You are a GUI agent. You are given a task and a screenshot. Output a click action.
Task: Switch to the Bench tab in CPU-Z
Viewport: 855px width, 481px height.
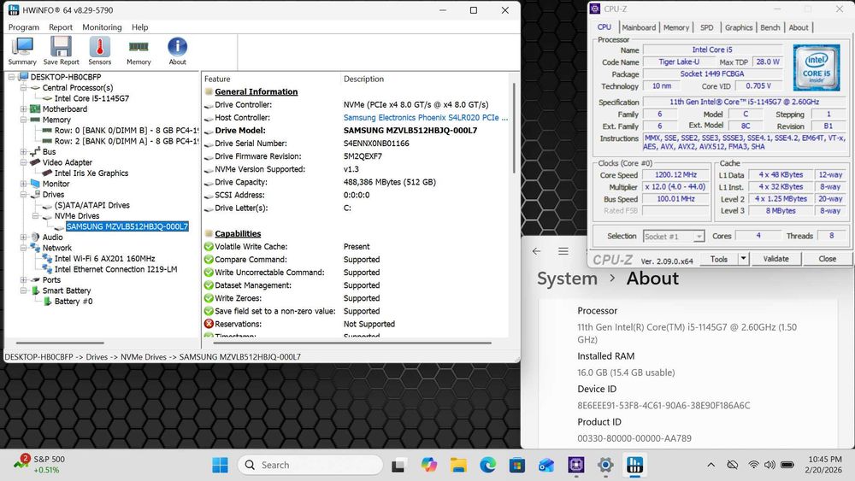click(x=770, y=27)
